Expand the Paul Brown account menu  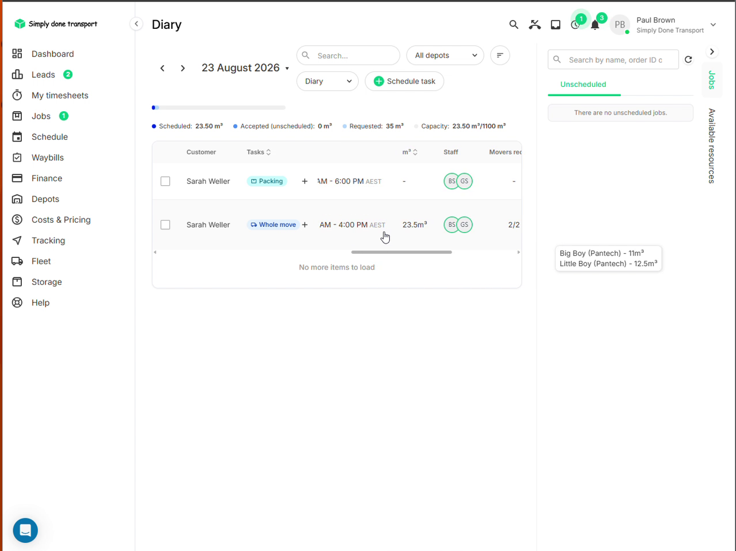[x=713, y=25]
